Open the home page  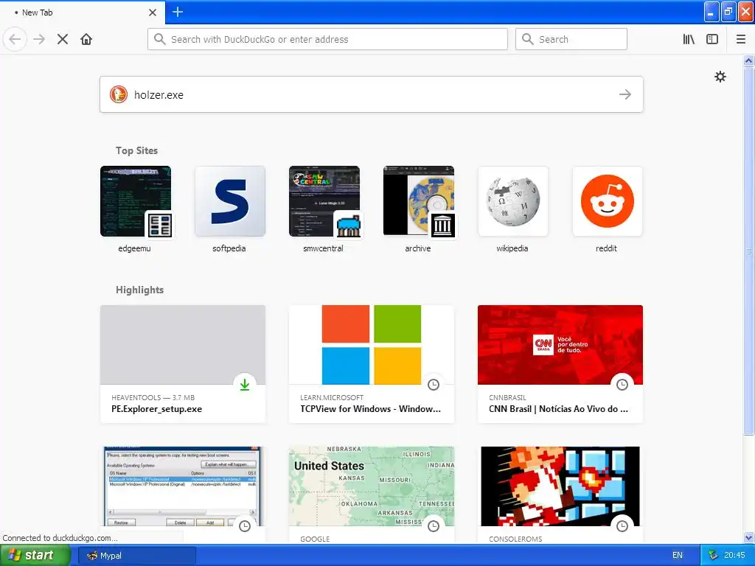click(x=86, y=39)
